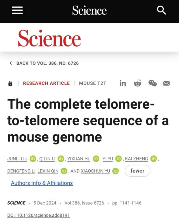Share the article on LinkedIn
The height and width of the screenshot is (222, 179).
[x=123, y=83]
